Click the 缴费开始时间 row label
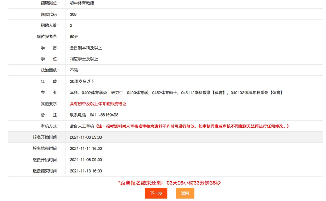Viewport: 326px width, 201px height. coord(45,160)
